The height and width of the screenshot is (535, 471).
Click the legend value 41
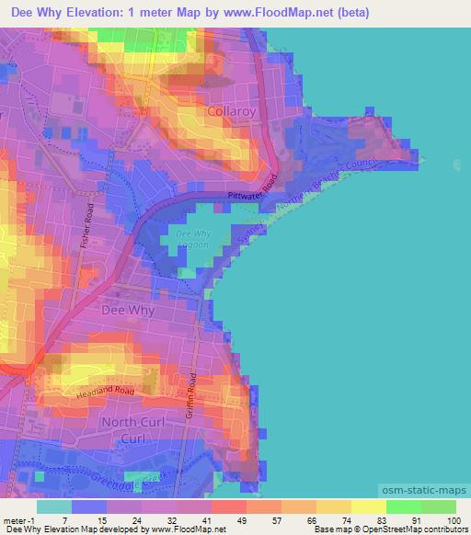[207, 520]
